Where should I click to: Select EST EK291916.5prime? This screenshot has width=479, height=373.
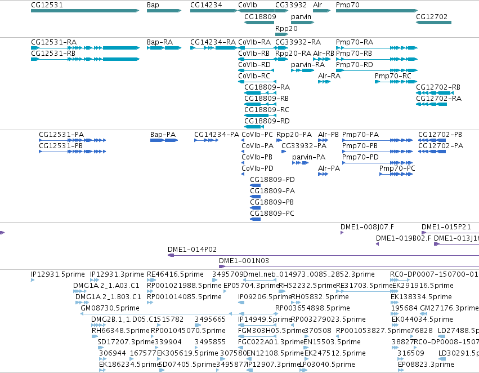point(395,291)
